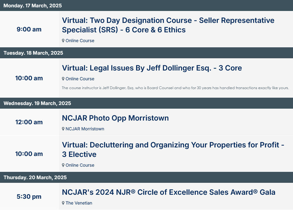
Task: Click NCJAR Morristown location text
Action: point(85,129)
